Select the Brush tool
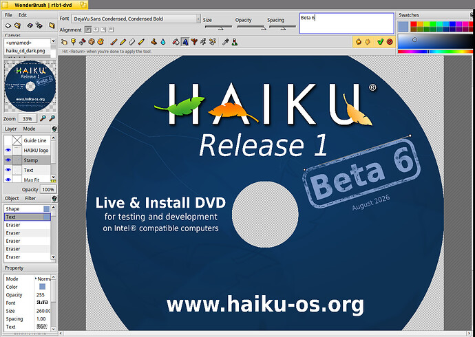 pyautogui.click(x=114, y=42)
